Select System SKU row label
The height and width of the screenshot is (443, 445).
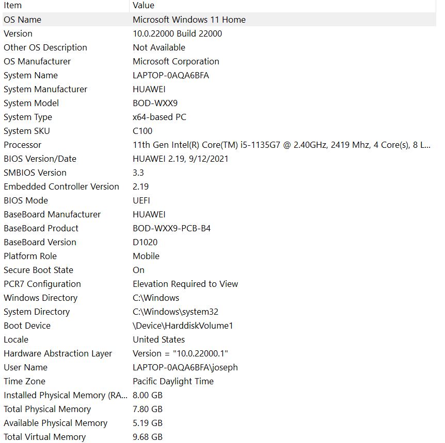(x=27, y=131)
